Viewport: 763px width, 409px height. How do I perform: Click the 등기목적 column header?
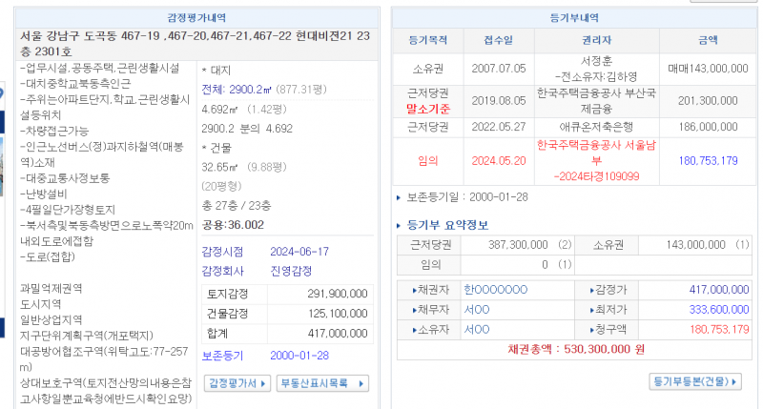point(427,40)
